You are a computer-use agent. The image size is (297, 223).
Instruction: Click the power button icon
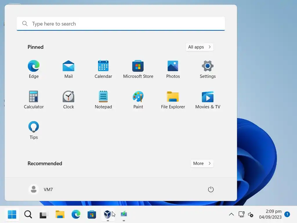211,189
